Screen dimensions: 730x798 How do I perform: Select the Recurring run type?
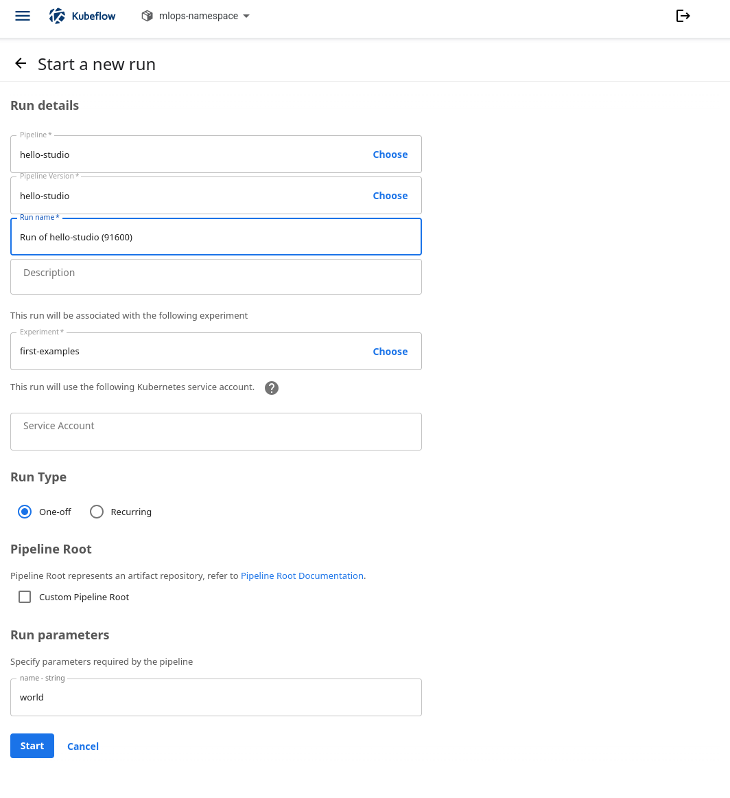97,512
